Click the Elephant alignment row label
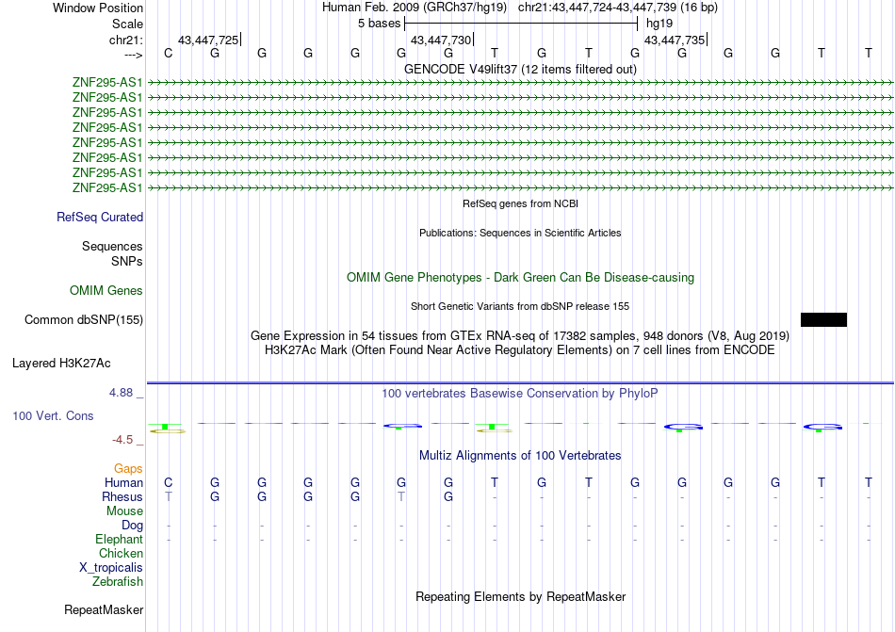 click(120, 540)
